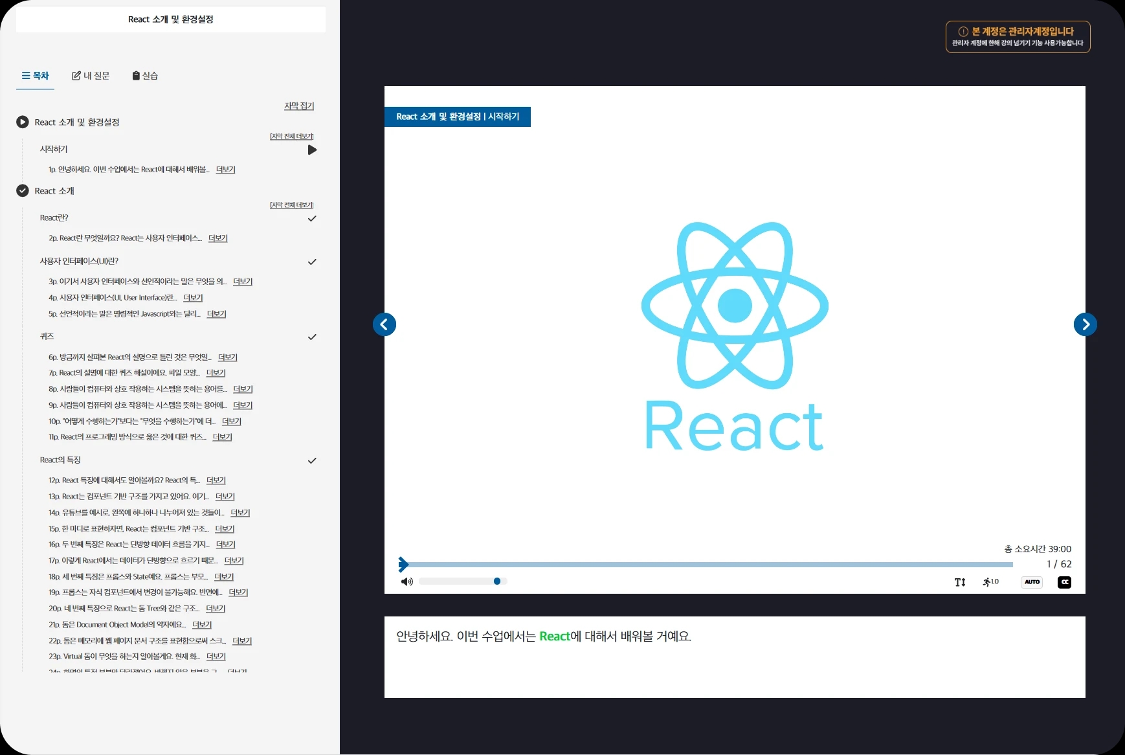Jump to subtitle 13p React는 컴포넌트 기반
1125x755 pixels.
click(x=129, y=497)
